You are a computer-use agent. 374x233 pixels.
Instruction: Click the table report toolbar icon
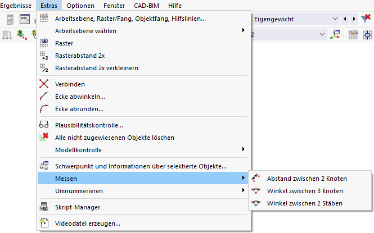[10, 19]
